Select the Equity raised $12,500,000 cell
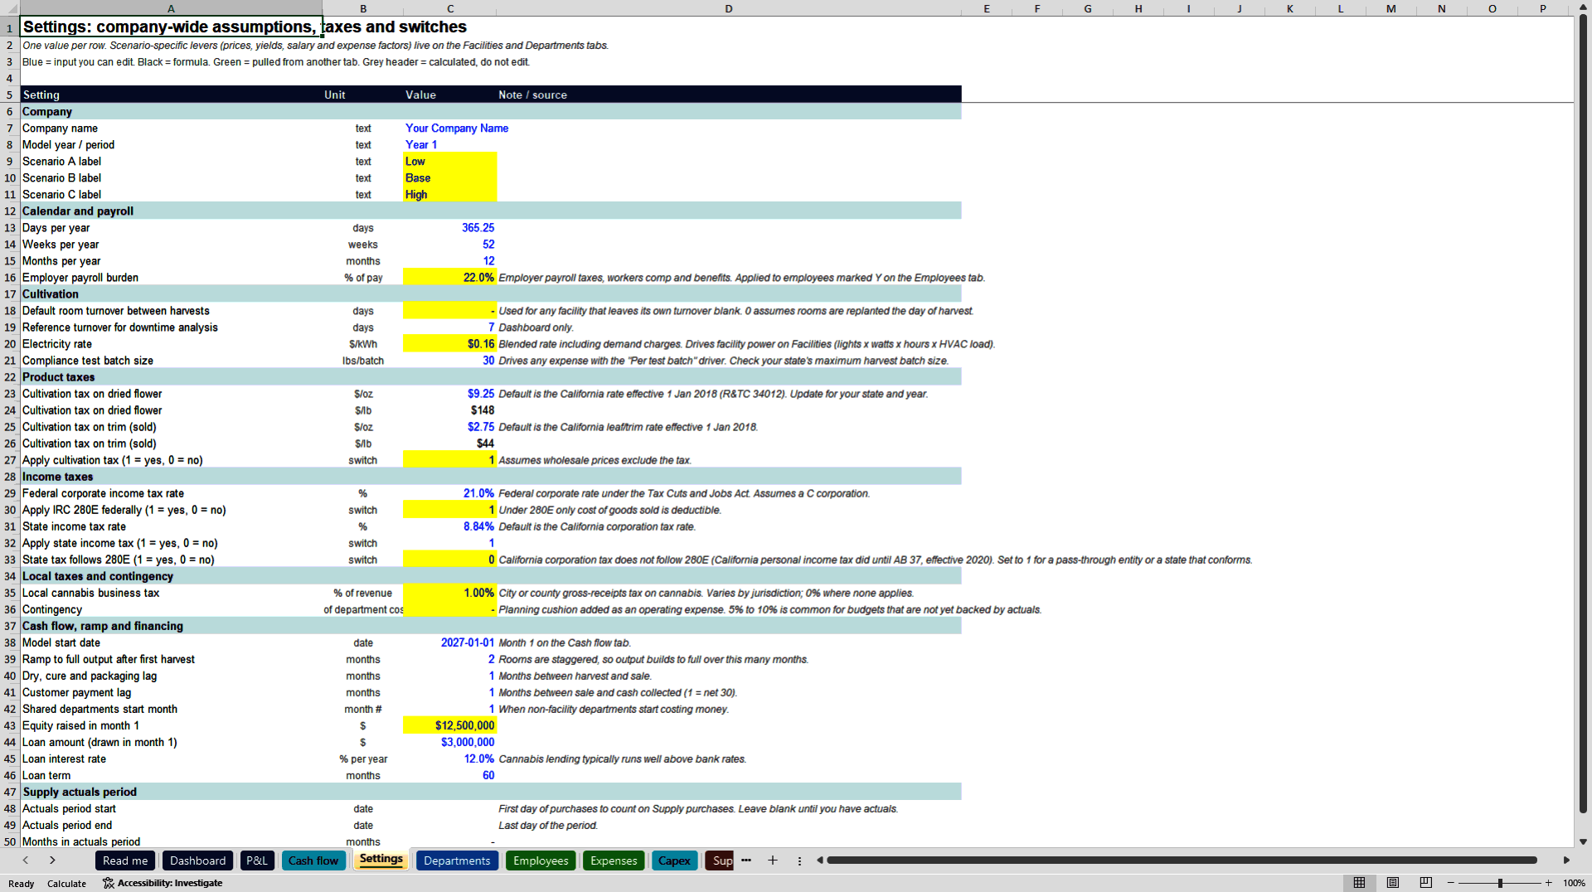The width and height of the screenshot is (1592, 892). coord(449,725)
